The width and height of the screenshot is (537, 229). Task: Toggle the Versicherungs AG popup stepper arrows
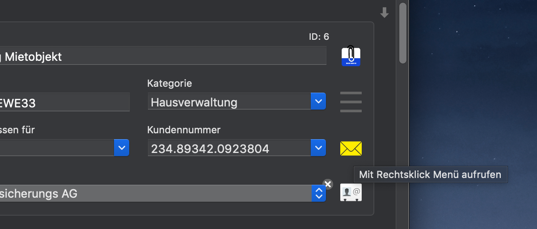pyautogui.click(x=319, y=193)
